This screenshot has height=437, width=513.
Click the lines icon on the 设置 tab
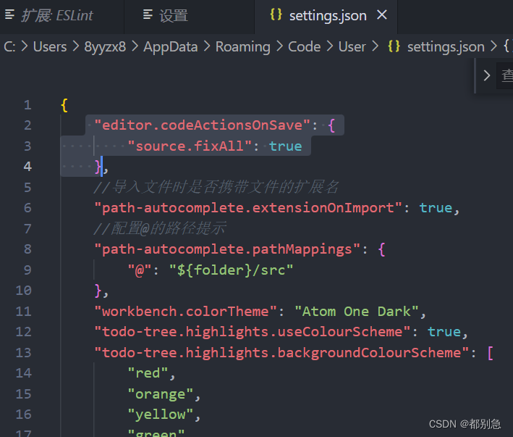coord(148,14)
